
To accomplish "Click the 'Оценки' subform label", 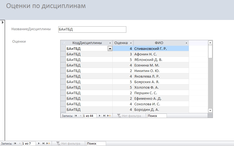I will (x=19, y=41).
